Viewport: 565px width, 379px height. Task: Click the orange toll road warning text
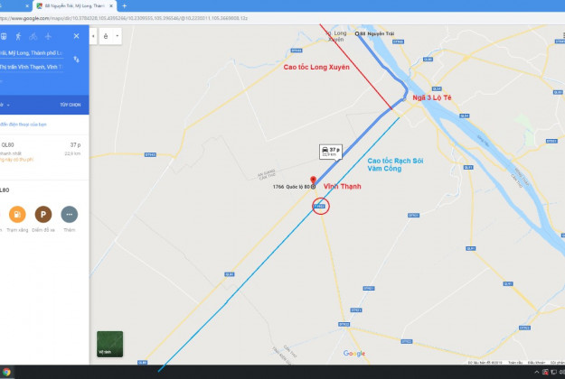pos(16,160)
